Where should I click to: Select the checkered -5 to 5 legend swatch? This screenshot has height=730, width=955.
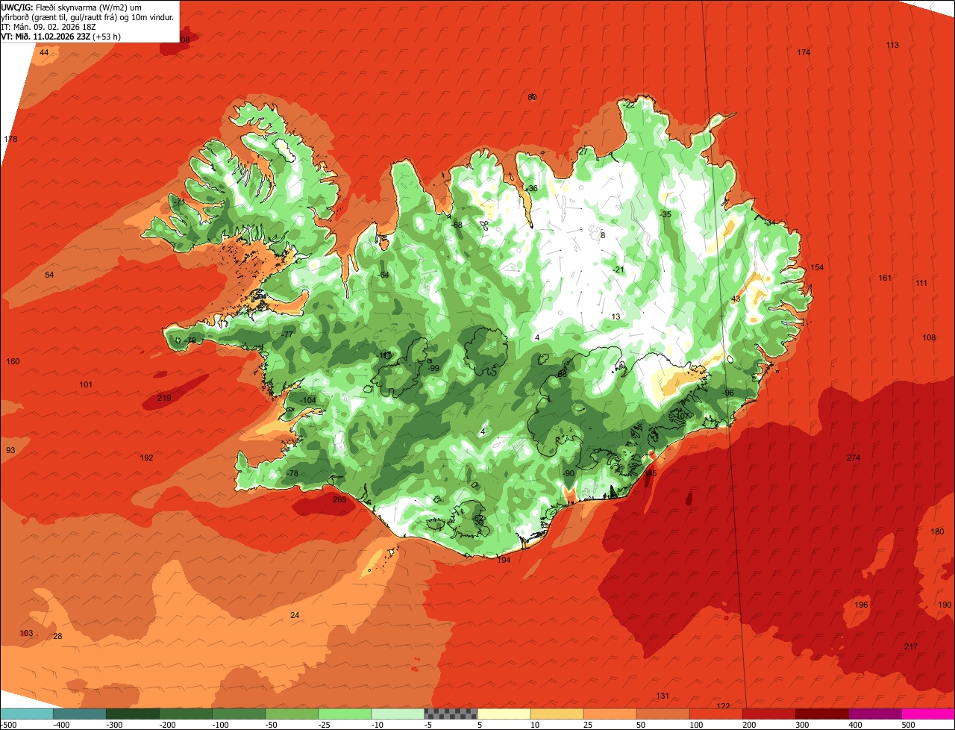[x=451, y=714]
